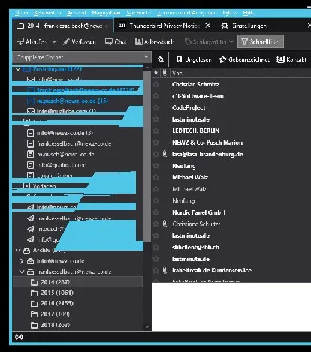Image resolution: width=311 pixels, height=352 pixels.
Task: Collapse frank.esselbach@newz-co.de archive node
Action: (x=22, y=272)
